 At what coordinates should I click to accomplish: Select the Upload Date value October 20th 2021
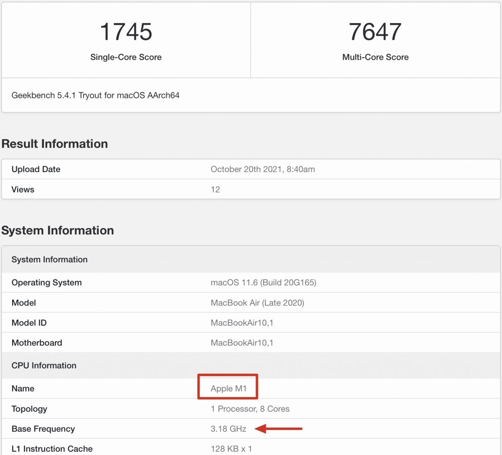[263, 170]
